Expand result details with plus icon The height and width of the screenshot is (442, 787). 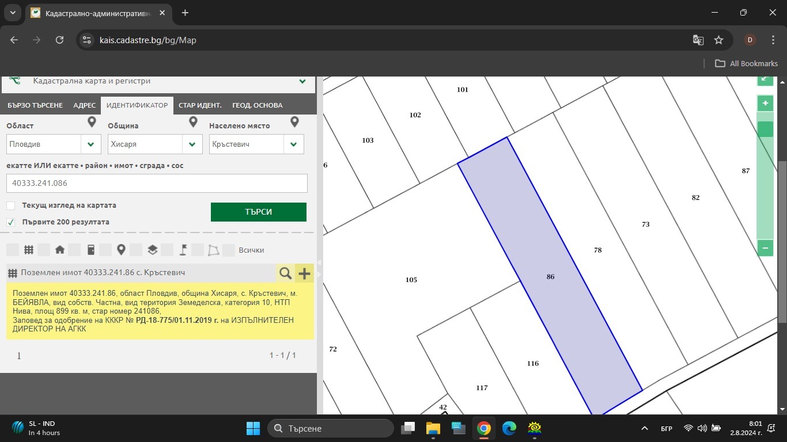pos(304,273)
